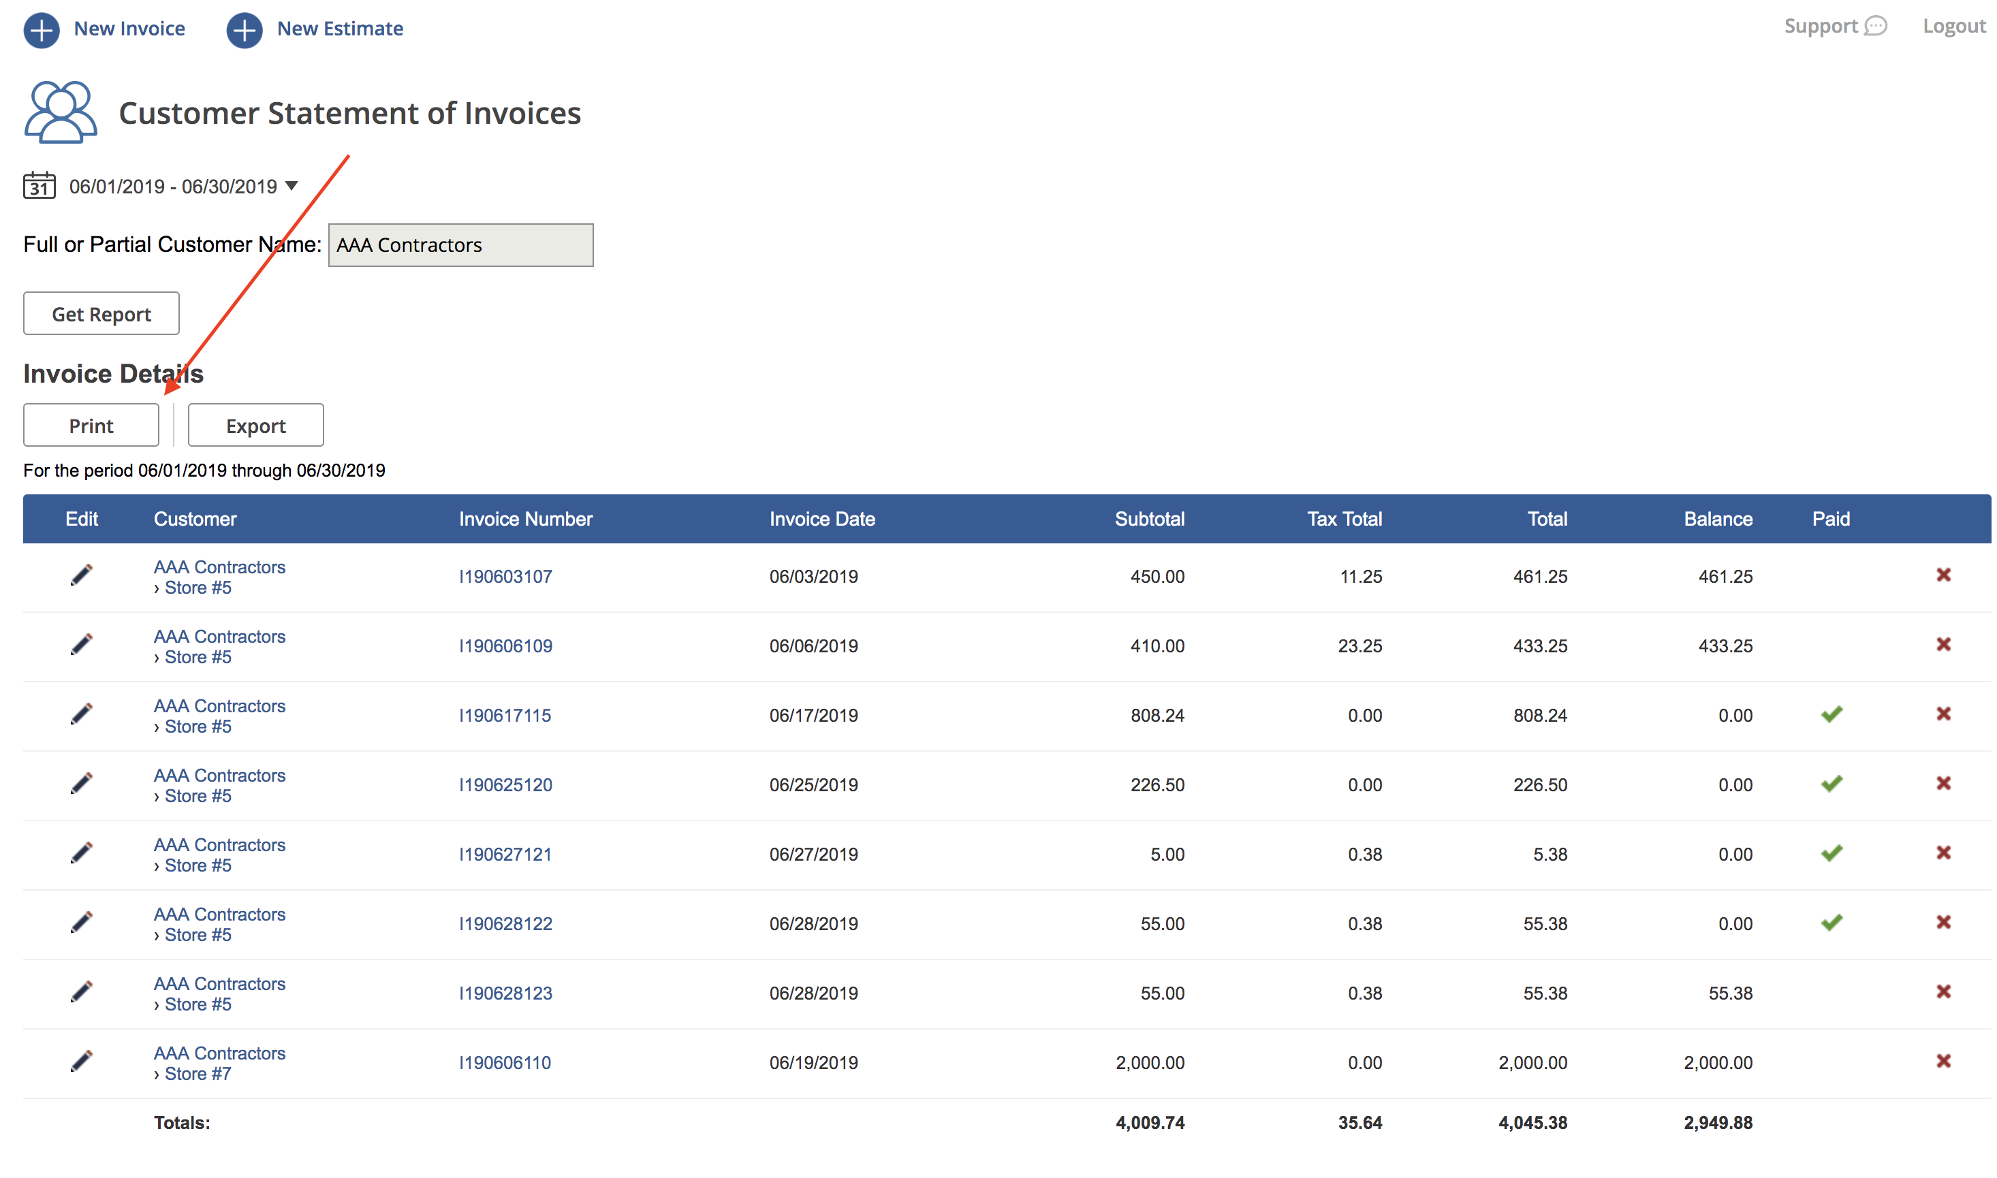
Task: Toggle paid checkmark for invoice I190617115
Action: tap(1830, 714)
